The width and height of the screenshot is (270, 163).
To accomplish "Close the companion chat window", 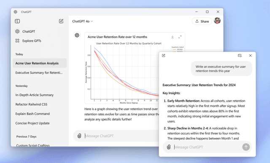I will (x=250, y=55).
